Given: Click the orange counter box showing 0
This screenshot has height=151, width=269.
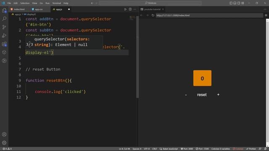Looking at the screenshot, I should click(202, 78).
